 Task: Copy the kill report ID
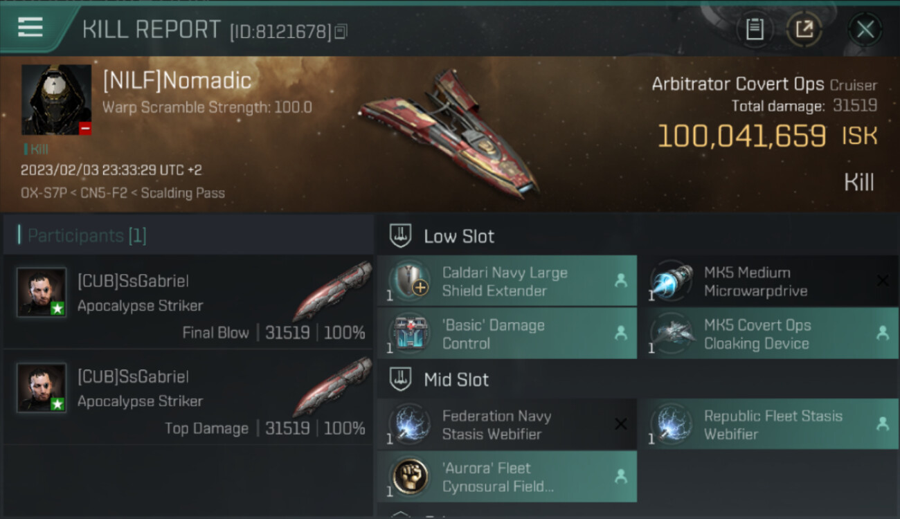tap(340, 32)
